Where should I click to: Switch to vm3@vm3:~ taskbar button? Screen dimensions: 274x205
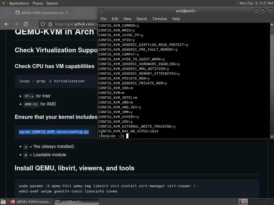pos(77,202)
